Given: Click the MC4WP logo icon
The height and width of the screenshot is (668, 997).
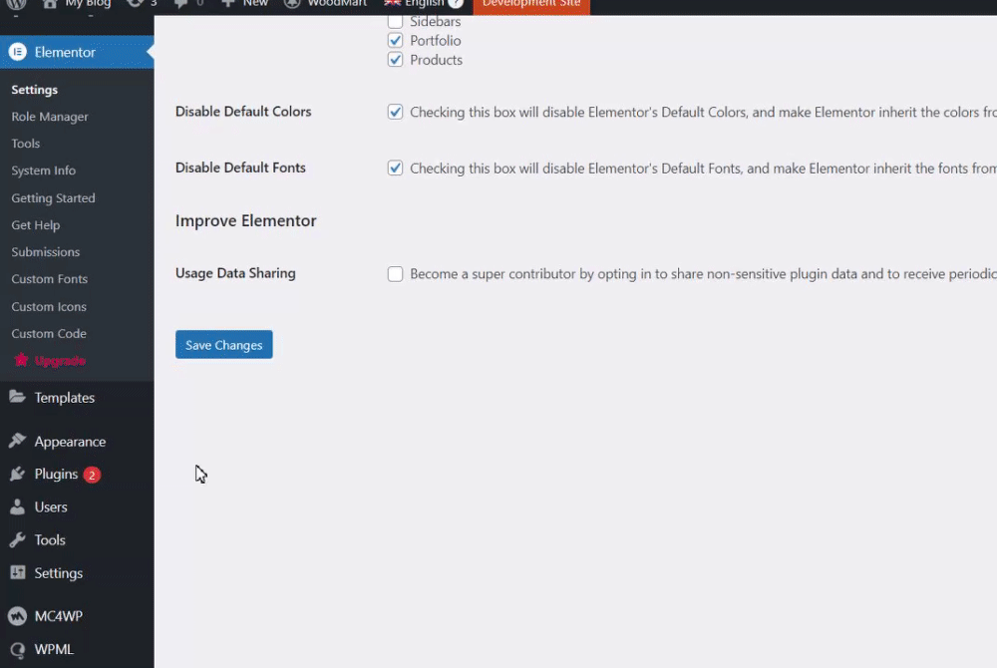Looking at the screenshot, I should 17,616.
